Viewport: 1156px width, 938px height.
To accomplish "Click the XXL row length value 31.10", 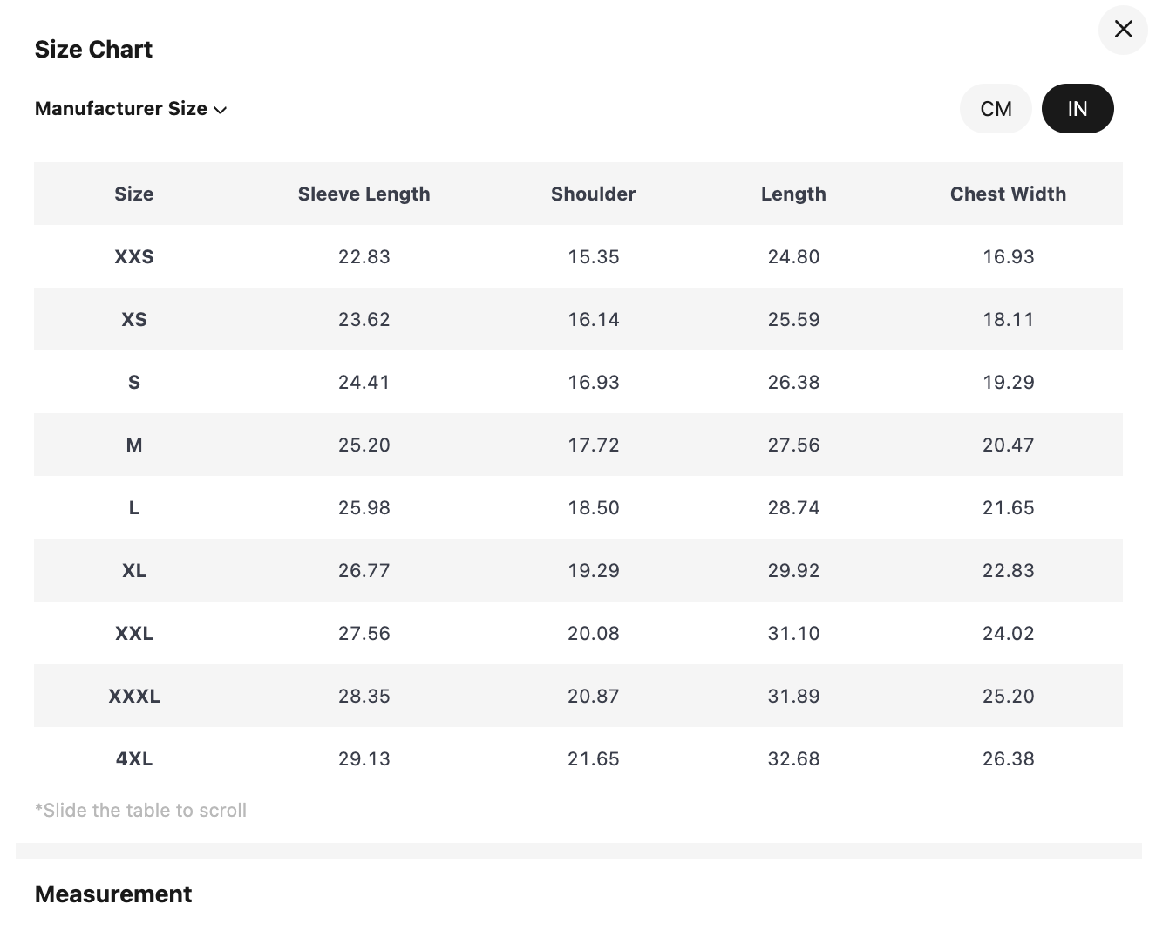I will [x=792, y=633].
